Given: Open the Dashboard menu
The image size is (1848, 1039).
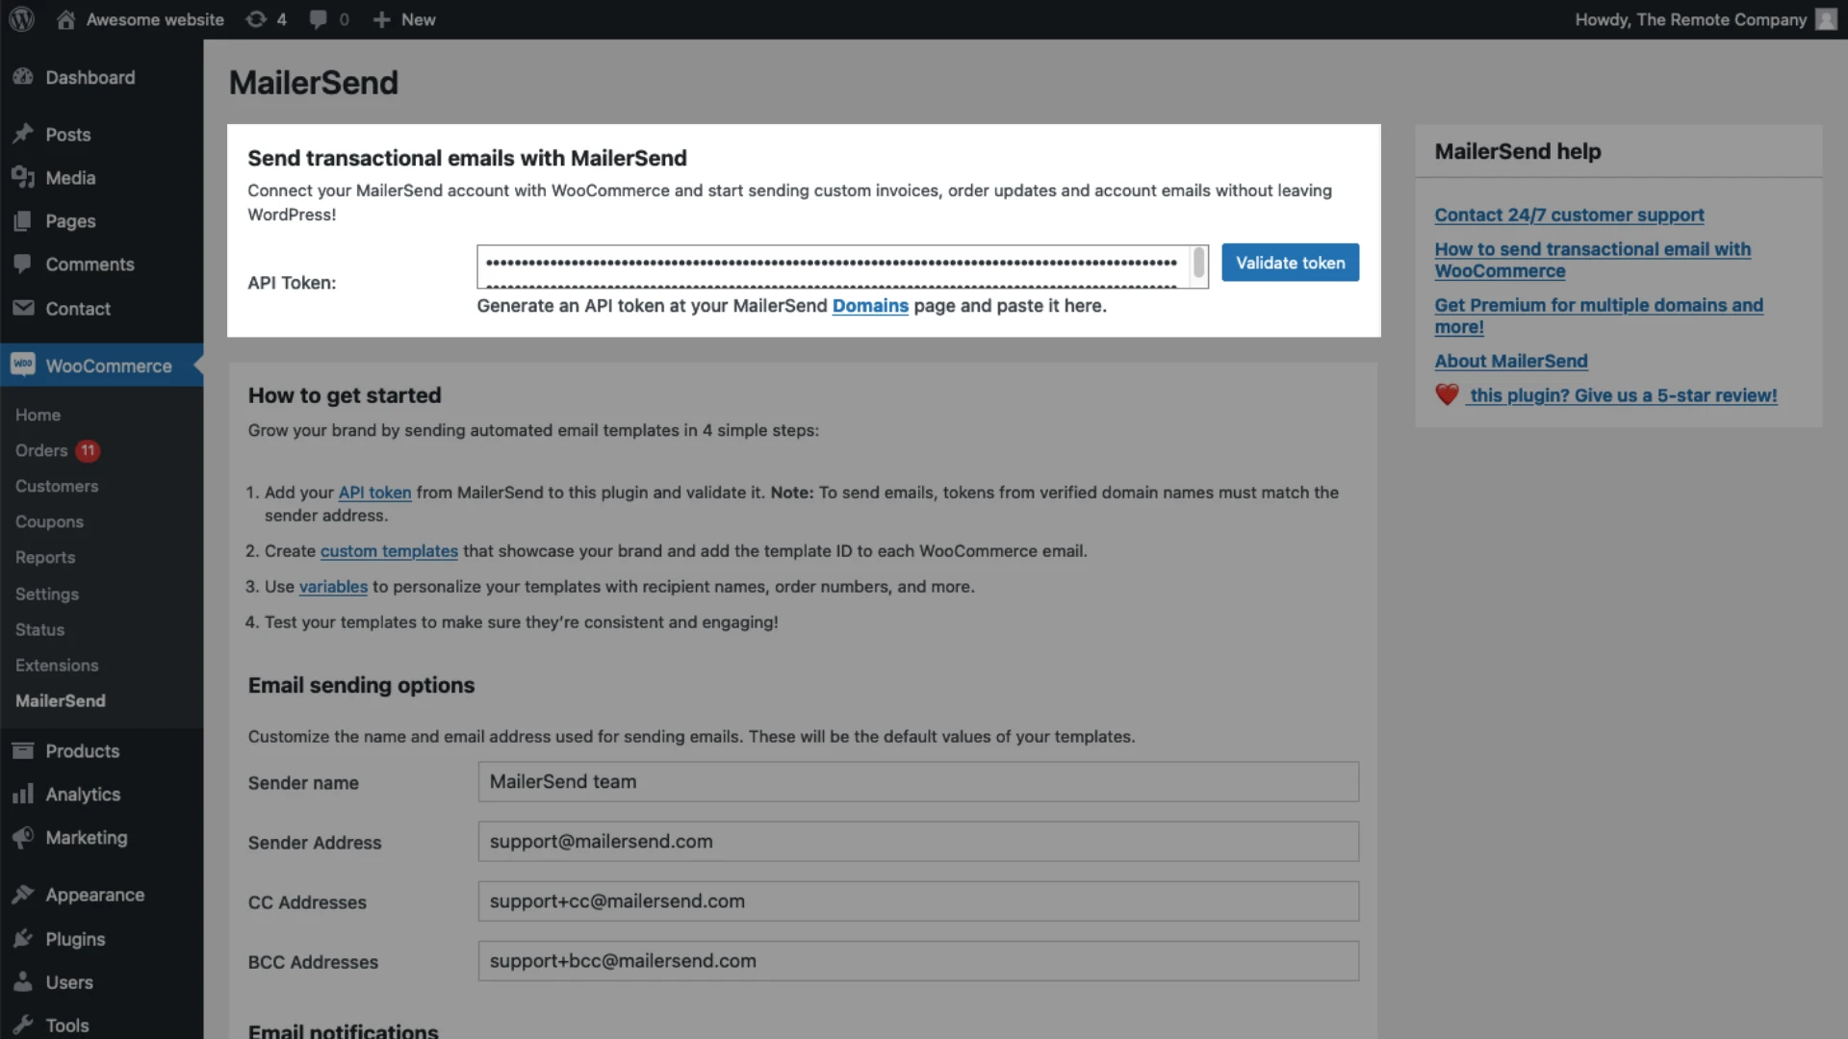Looking at the screenshot, I should pyautogui.click(x=90, y=77).
